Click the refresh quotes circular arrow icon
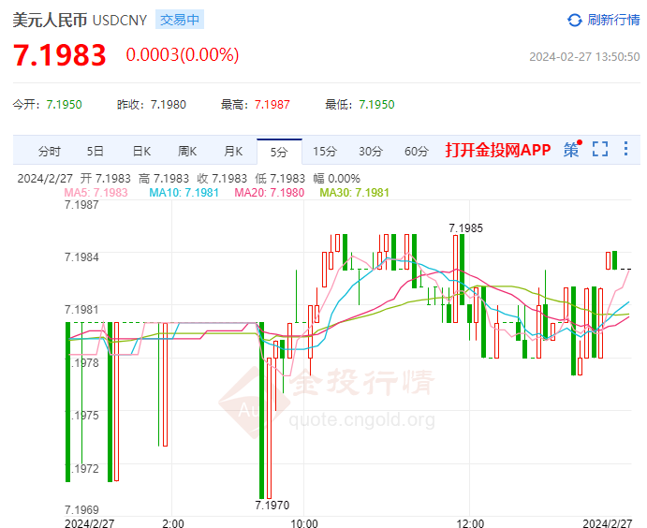 tap(574, 20)
